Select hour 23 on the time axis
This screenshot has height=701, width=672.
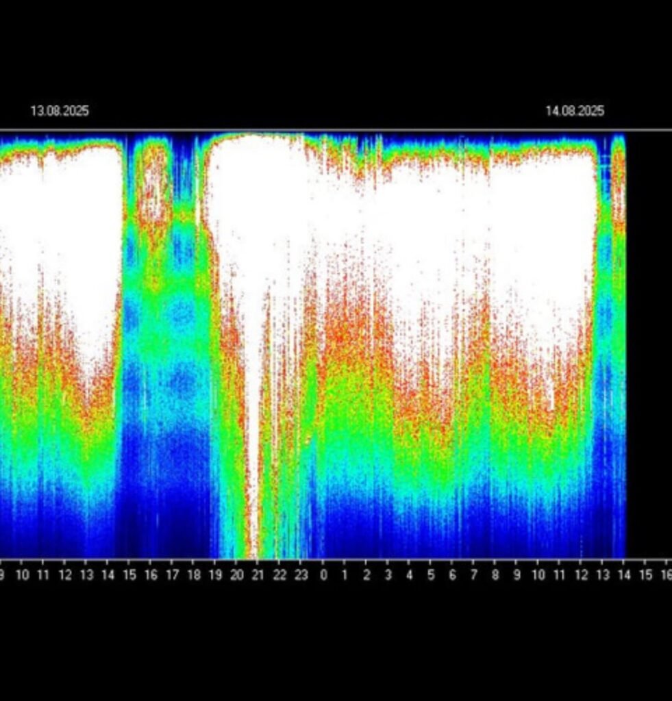(x=301, y=575)
